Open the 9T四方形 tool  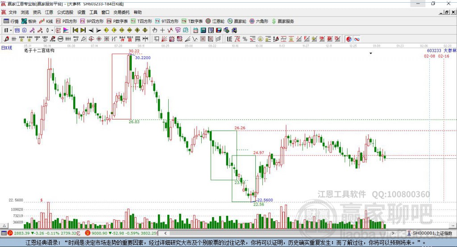coord(167,21)
